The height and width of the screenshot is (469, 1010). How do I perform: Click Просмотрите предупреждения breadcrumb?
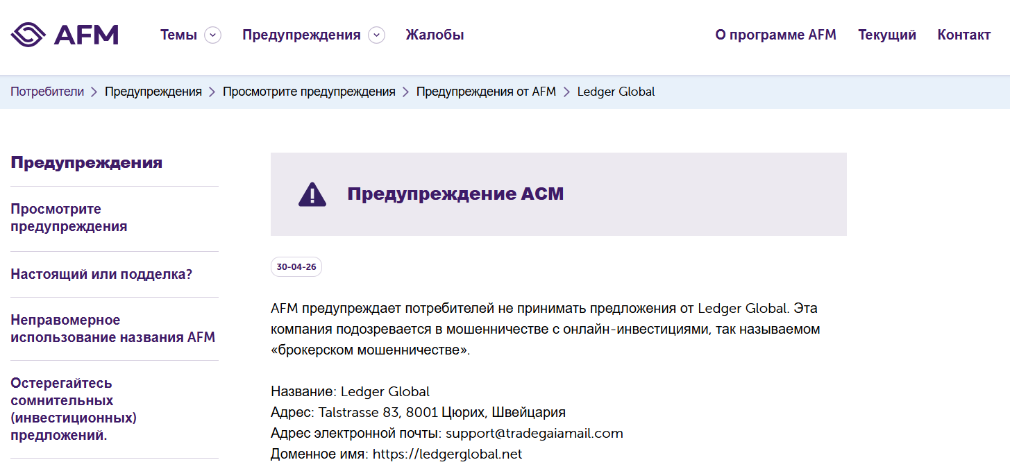pos(309,92)
